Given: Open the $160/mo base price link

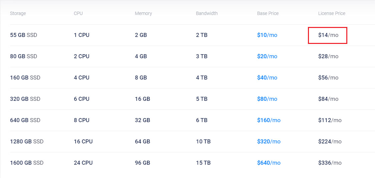Looking at the screenshot, I should [x=269, y=120].
